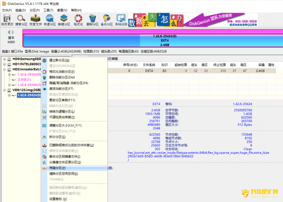Go to next disk arrow
This screenshot has width=283, height=202.
pos(13,32)
